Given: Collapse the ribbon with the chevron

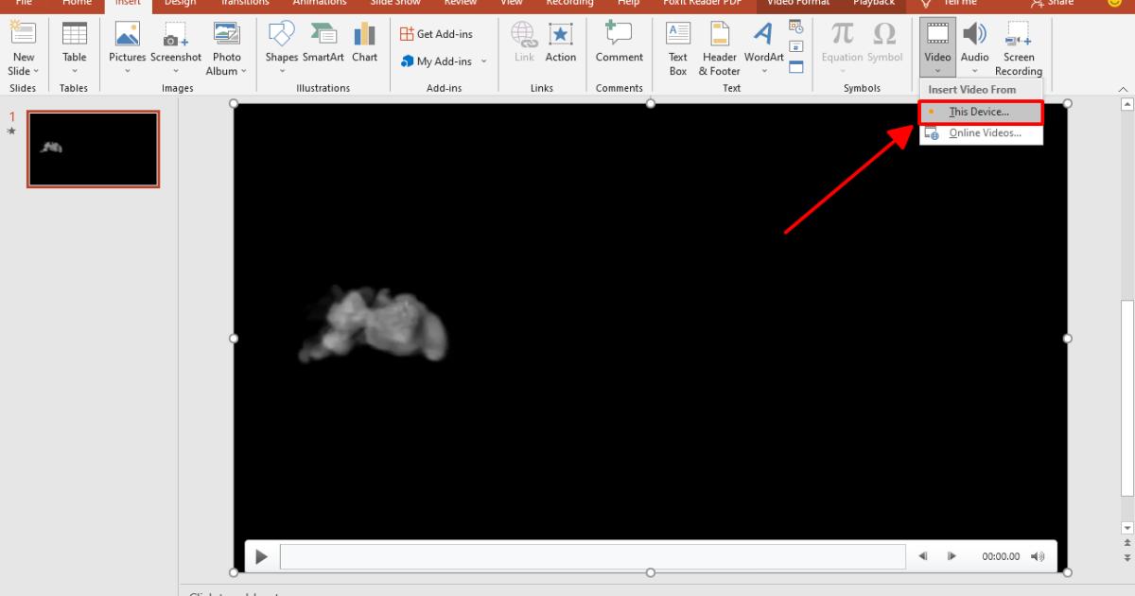Looking at the screenshot, I should click(1122, 90).
